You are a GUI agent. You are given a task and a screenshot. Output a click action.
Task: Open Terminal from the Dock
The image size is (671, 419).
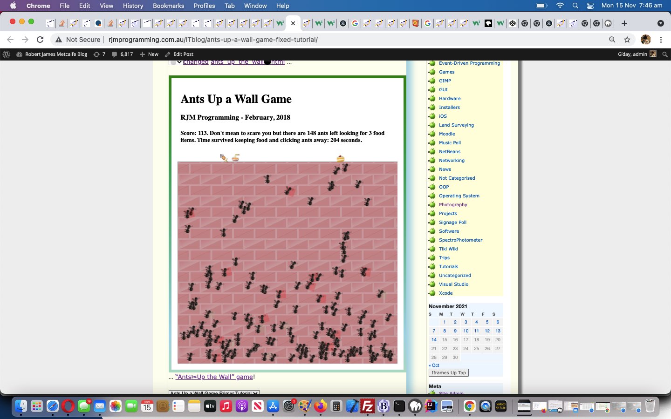tap(399, 406)
